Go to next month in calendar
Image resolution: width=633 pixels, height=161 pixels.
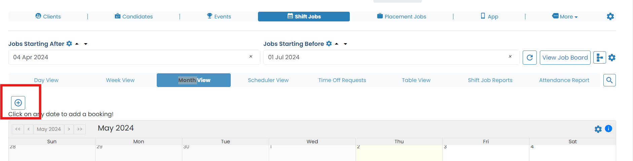pos(69,129)
